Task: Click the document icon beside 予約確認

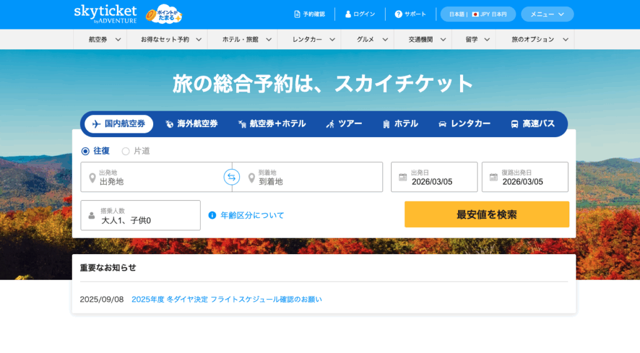Action: coord(297,14)
